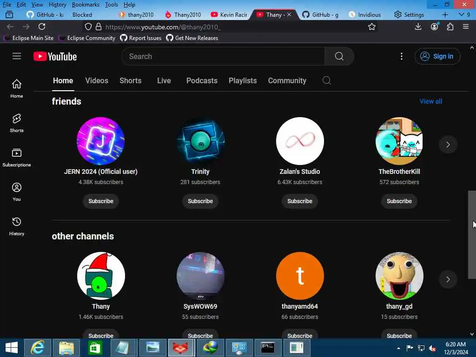The width and height of the screenshot is (476, 357).
Task: Open Shorts in the left sidebar
Action: point(17,123)
